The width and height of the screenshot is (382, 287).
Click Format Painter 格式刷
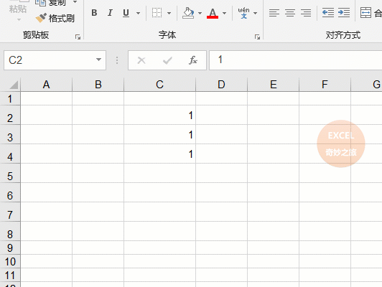click(55, 18)
